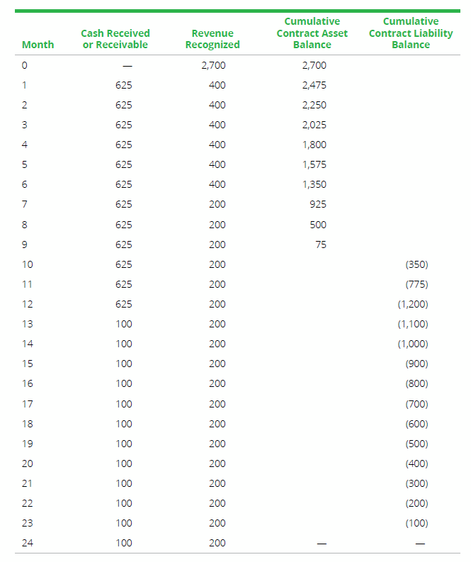Click the Cumulative Contract Asset Balance header
Screen dimensions: 471x562
312,33
